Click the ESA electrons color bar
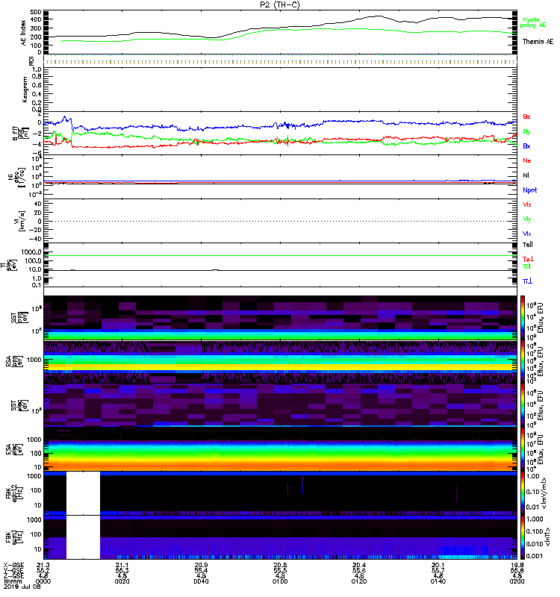 (523, 449)
